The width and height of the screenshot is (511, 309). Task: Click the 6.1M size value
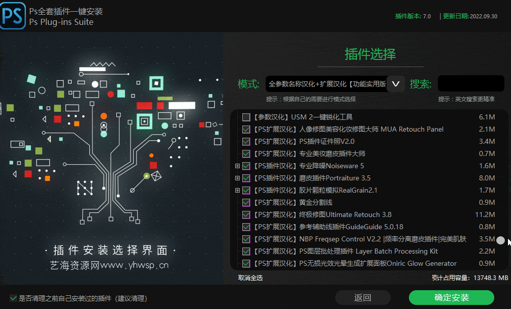tap(487, 117)
